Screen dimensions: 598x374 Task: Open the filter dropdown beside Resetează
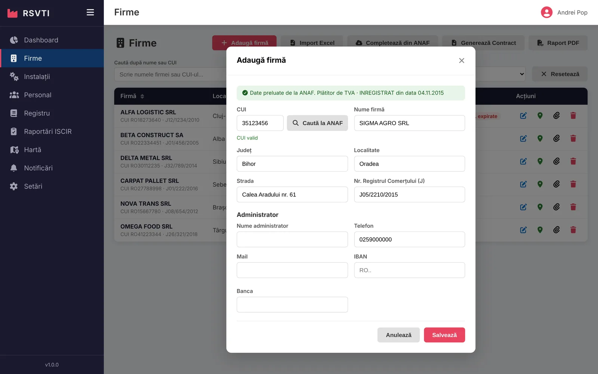[501, 74]
